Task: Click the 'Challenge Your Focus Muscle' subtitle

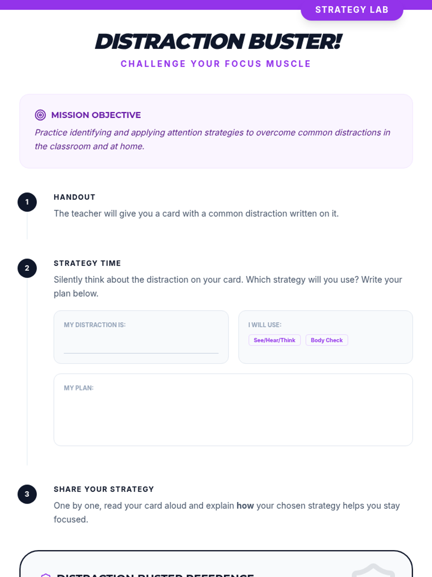Action: (216, 64)
